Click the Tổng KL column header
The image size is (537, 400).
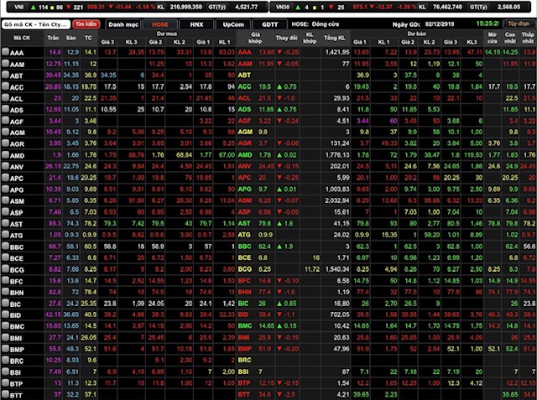[335, 39]
